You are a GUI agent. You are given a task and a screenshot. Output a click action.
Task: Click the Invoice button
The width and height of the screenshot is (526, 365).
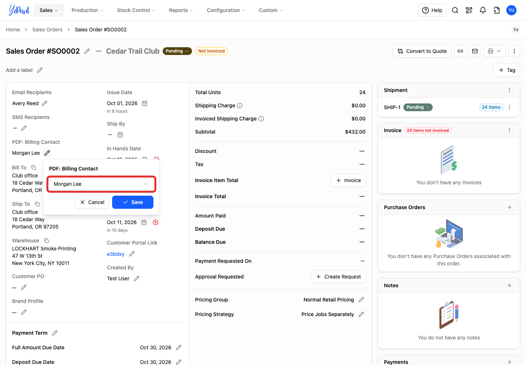348,180
